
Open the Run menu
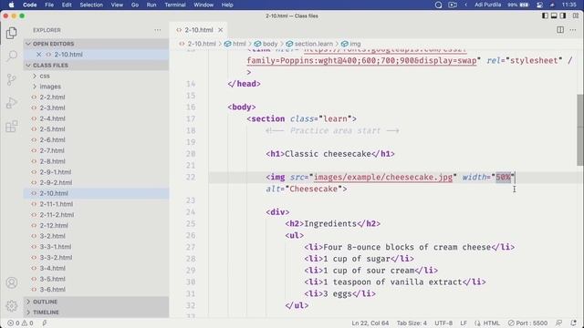coord(151,5)
